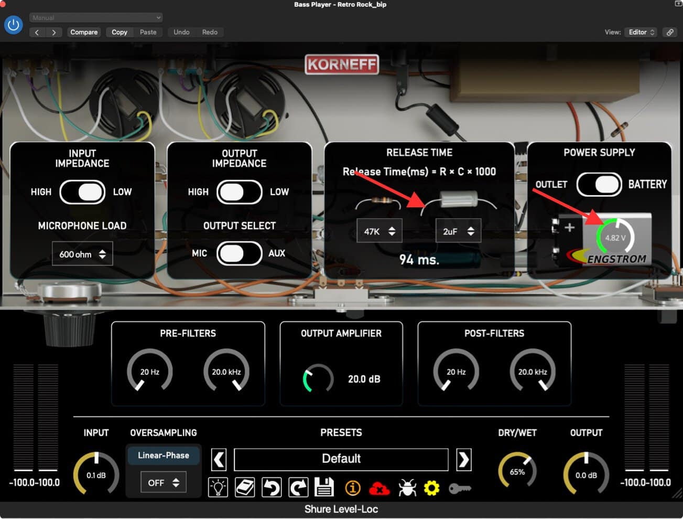Click the plugin undo arrow icon
683x519 pixels.
(x=272, y=488)
